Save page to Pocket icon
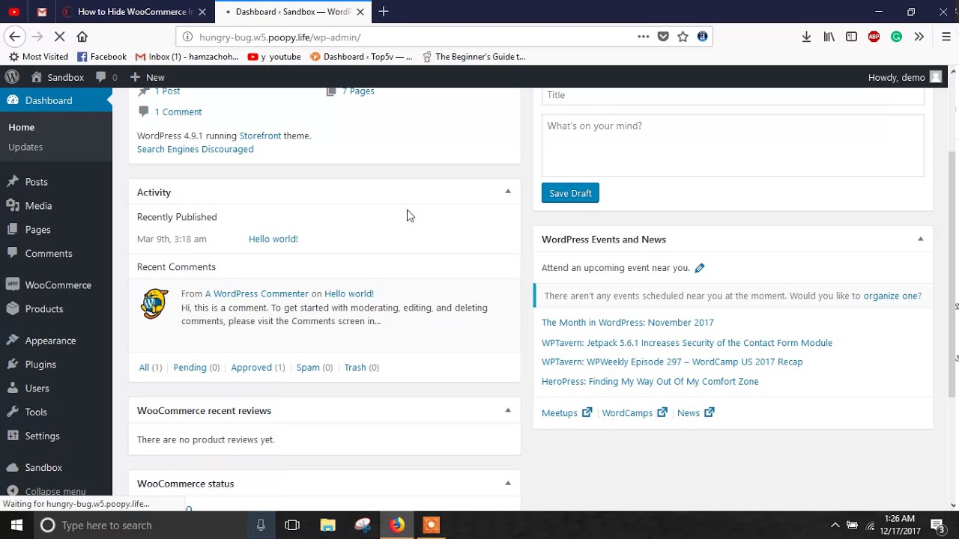 point(663,37)
